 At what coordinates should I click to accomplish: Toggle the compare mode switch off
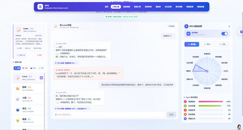click(x=225, y=34)
